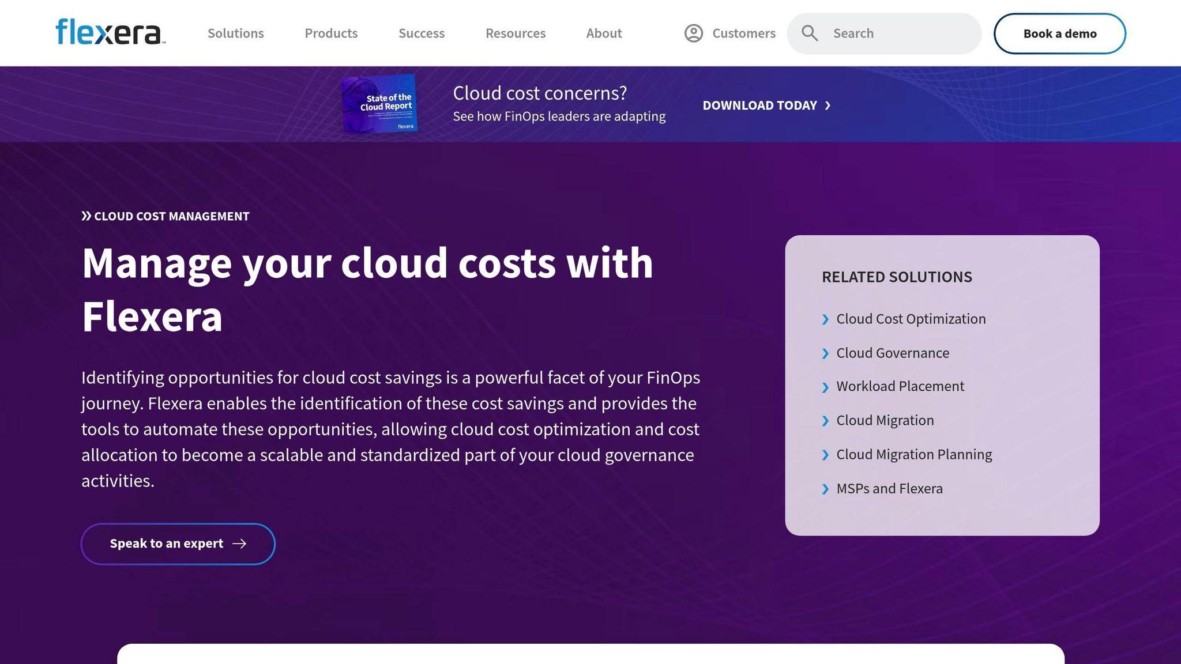Click the RELATED SOLUTIONS heading
This screenshot has height=664, width=1181.
click(897, 277)
